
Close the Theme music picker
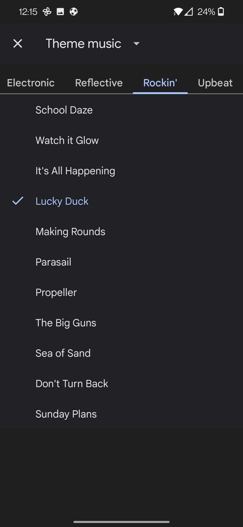pyautogui.click(x=18, y=43)
